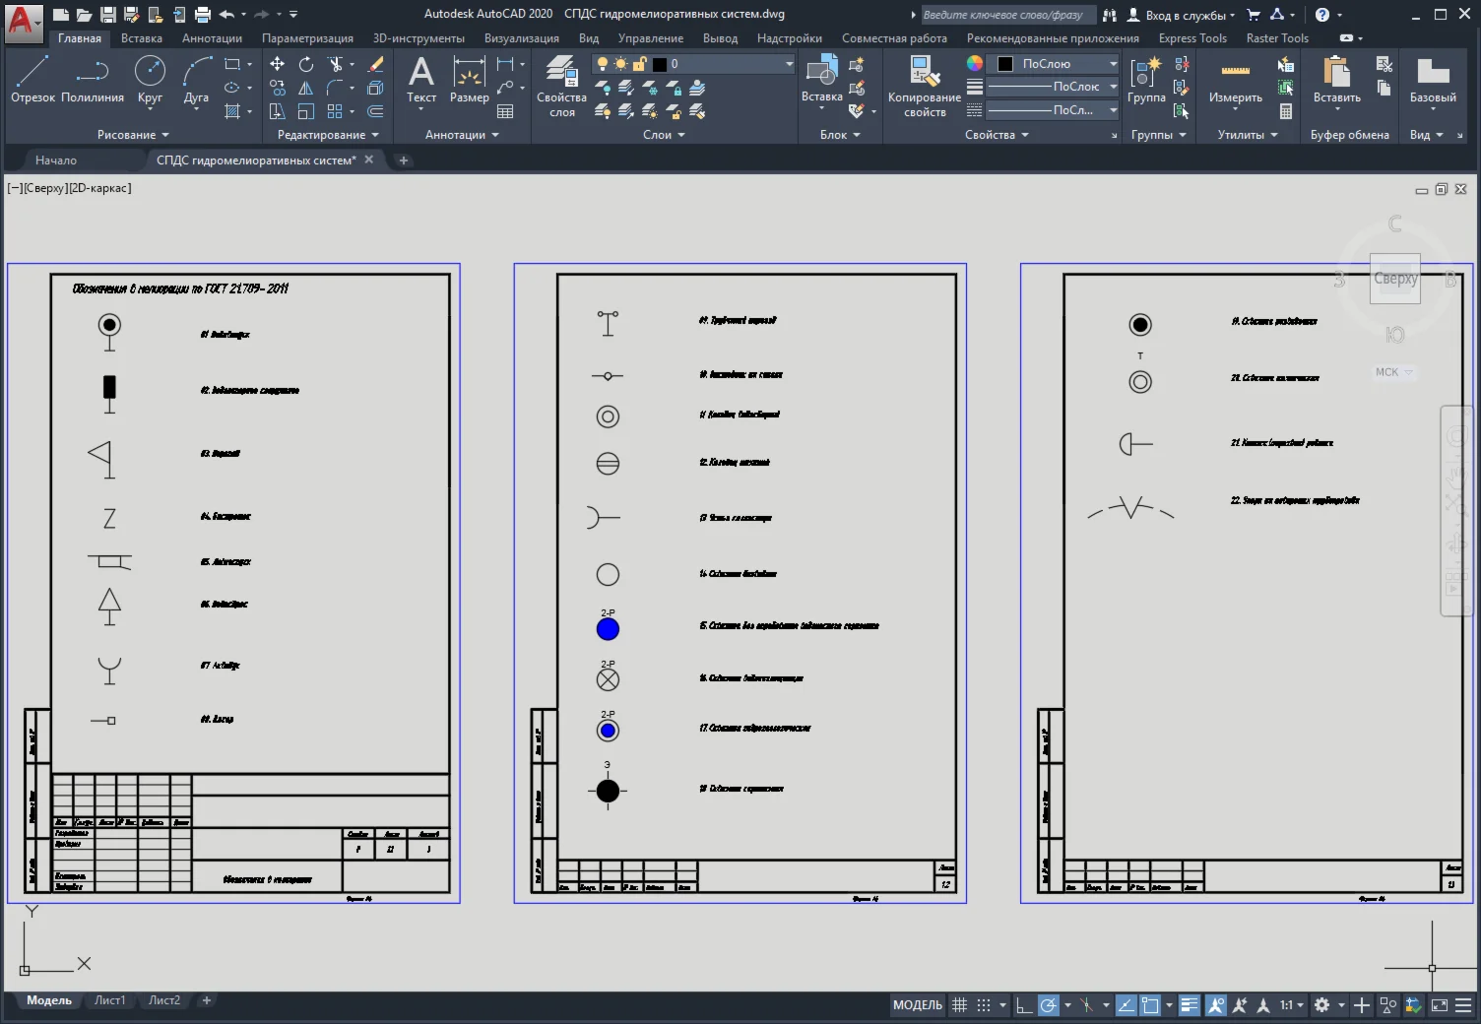
Task: Click the Move tool icon
Action: [278, 64]
